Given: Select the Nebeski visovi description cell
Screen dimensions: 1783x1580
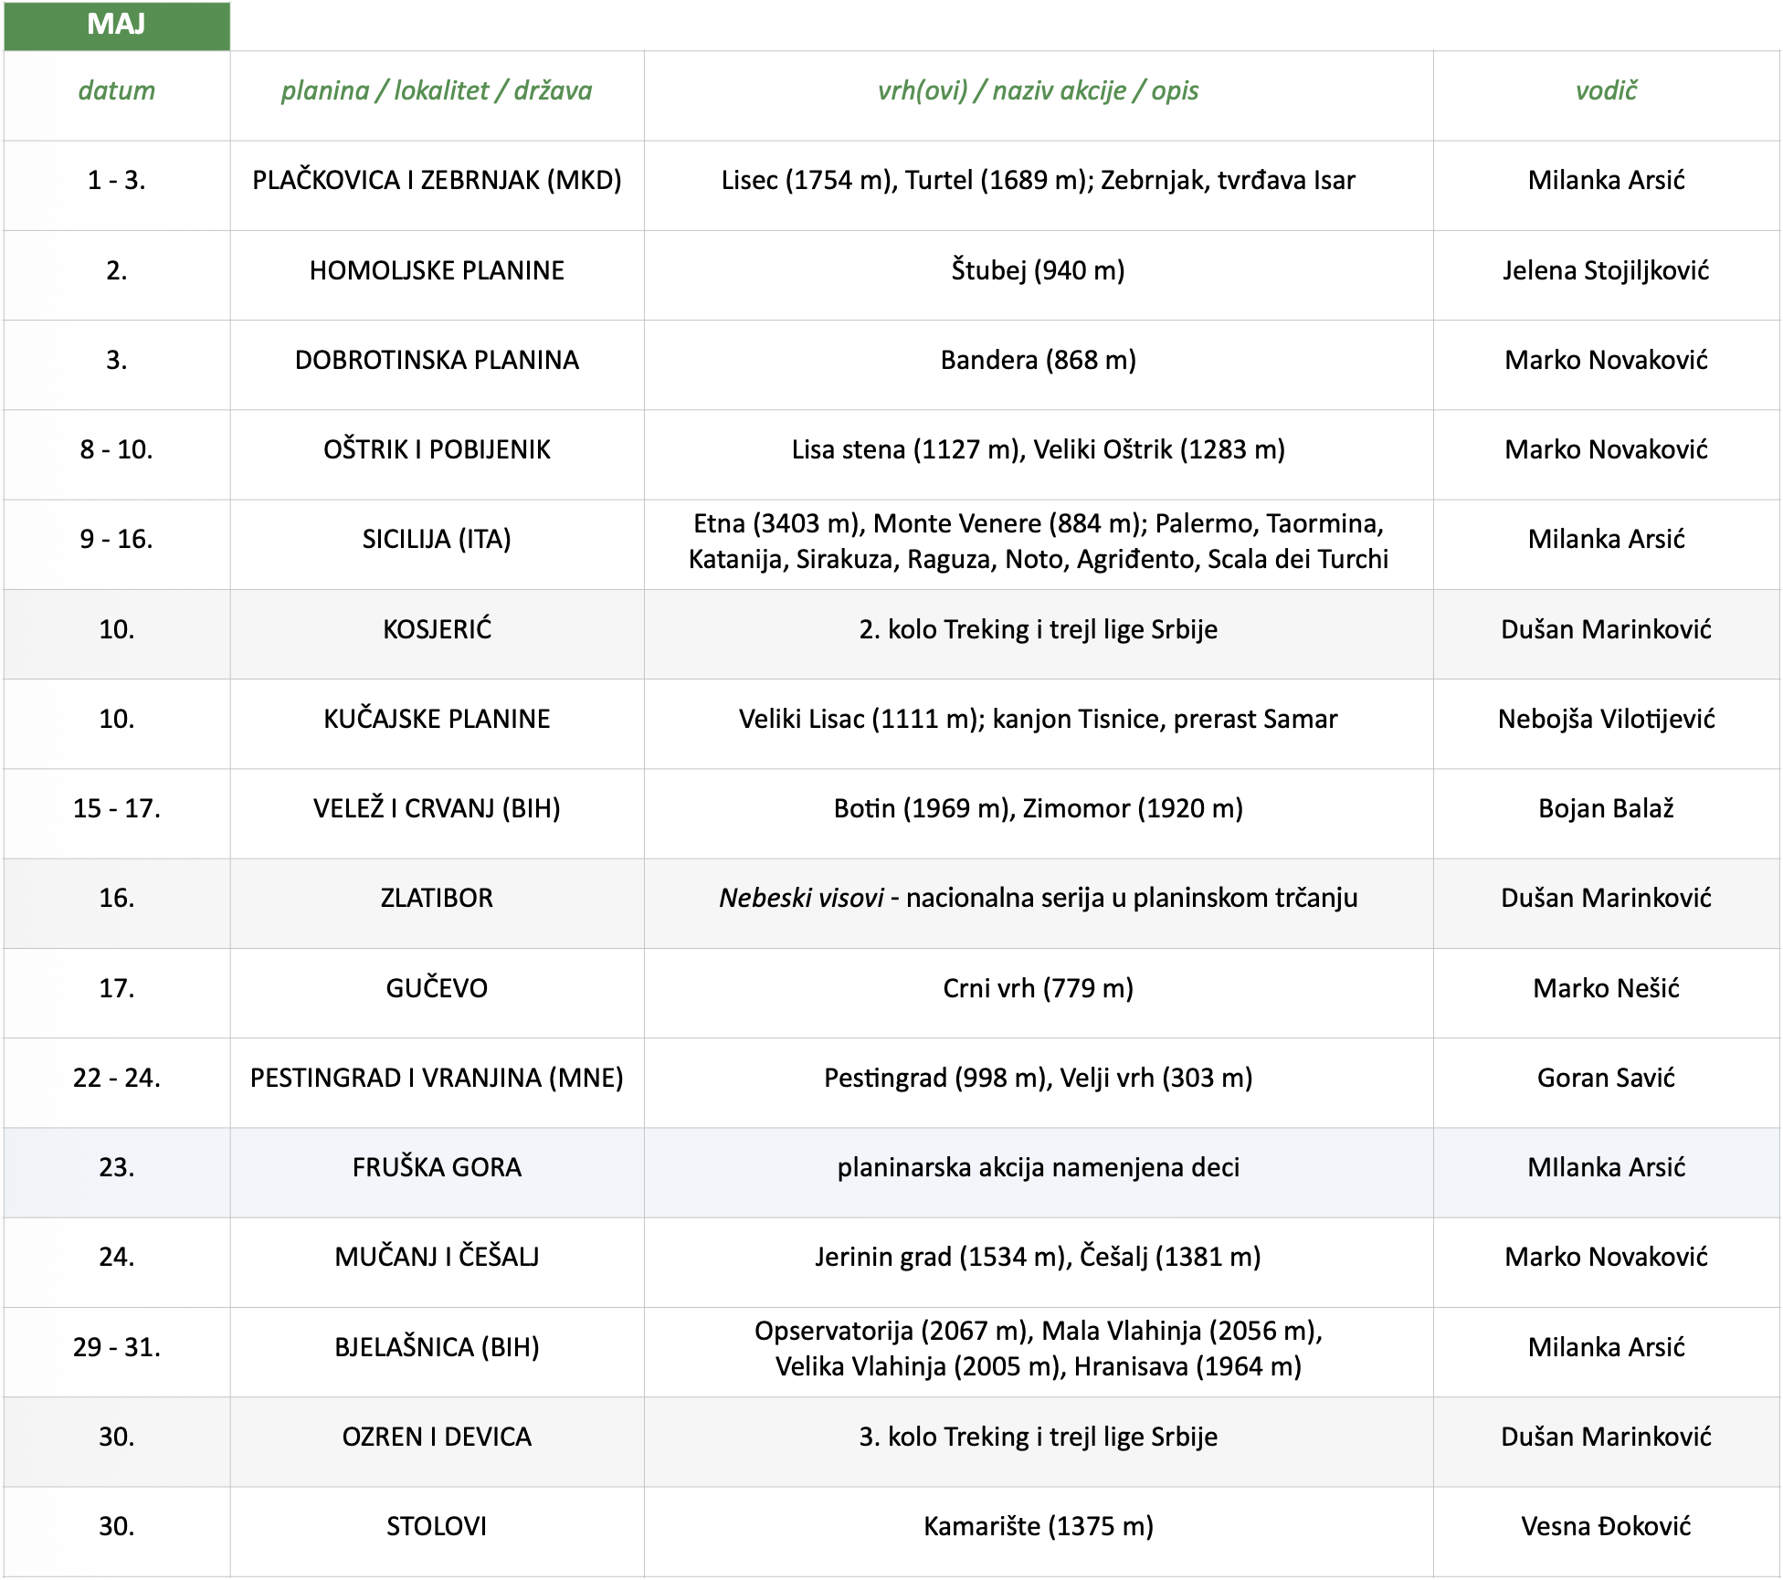Looking at the screenshot, I should coord(1038,899).
